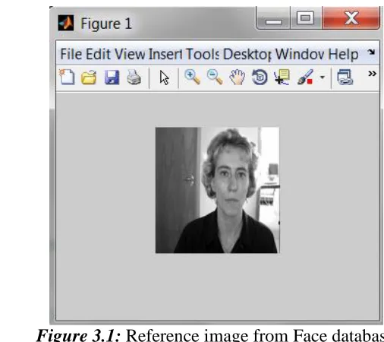Print the figure using the printer icon

(x=134, y=78)
